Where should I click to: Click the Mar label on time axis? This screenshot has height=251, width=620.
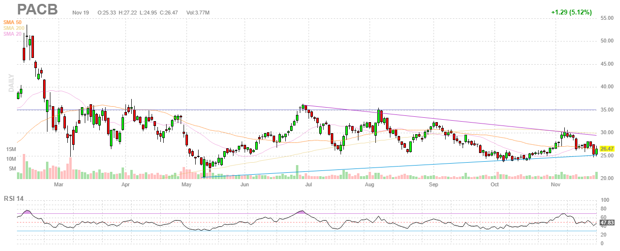[59, 184]
